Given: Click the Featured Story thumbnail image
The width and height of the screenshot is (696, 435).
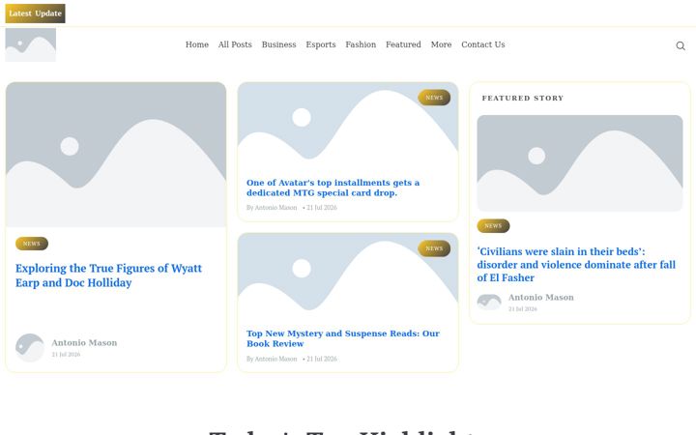Looking at the screenshot, I should coord(580,163).
